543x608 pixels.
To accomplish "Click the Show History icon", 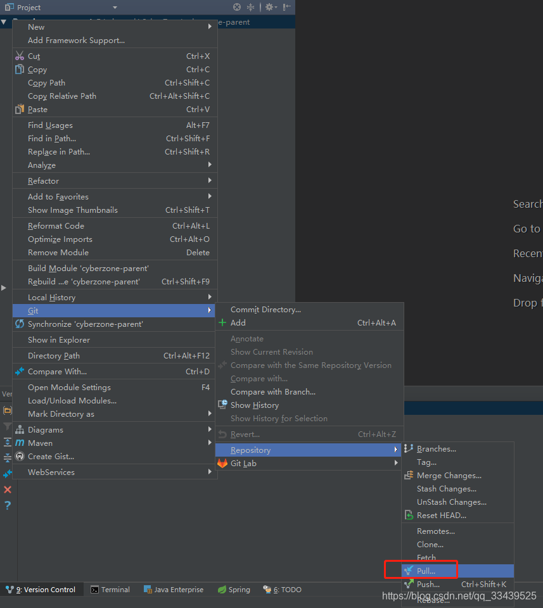I will click(222, 405).
